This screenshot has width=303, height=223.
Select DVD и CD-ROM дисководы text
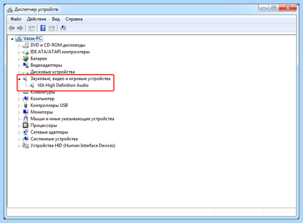(x=58, y=45)
